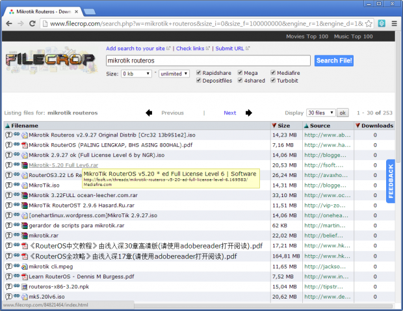Click RAR icon of Mikrotik 3.22FULL ocean-leecher
Image resolution: width=403 pixels, height=311 pixels.
click(25, 195)
